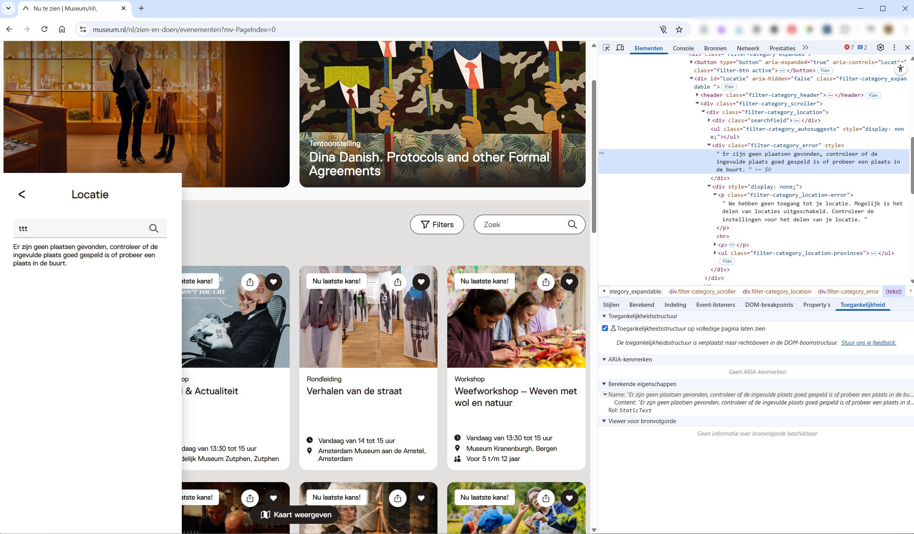Go back from the Locatie panel
This screenshot has height=534, width=914.
click(x=22, y=194)
